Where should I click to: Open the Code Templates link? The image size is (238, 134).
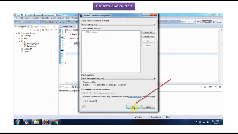[x=135, y=96]
